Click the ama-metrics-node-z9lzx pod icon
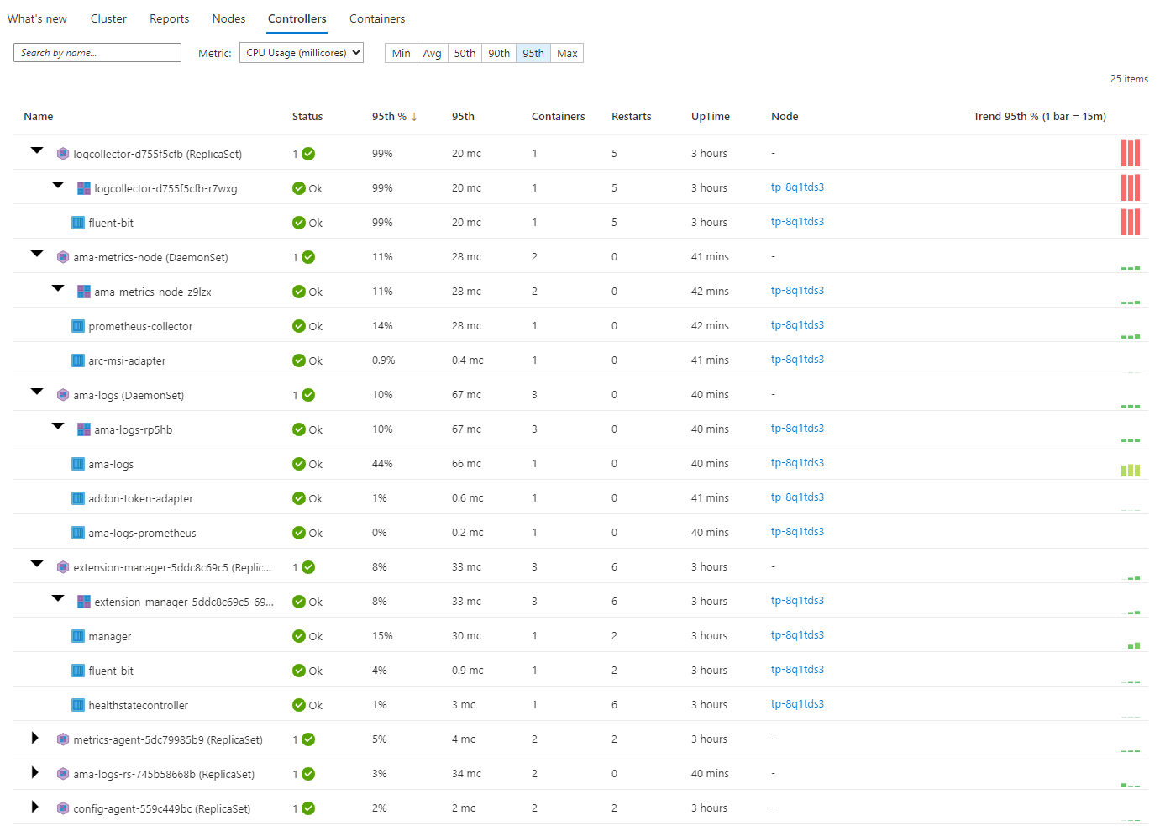1160x826 pixels. 84,292
